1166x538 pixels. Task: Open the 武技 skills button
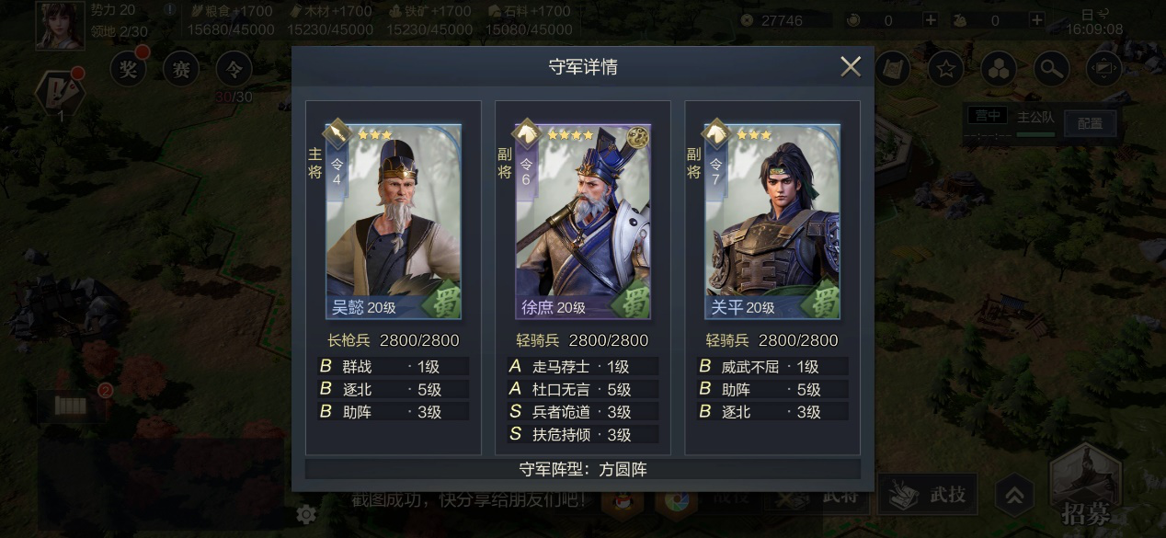(x=927, y=495)
